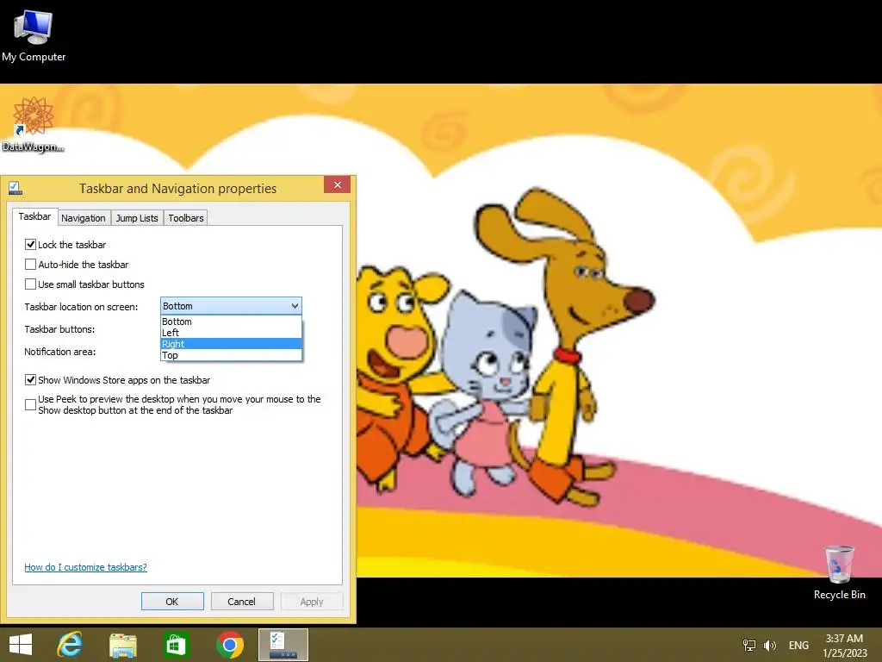
Task: Choose Left in the location list
Action: [x=231, y=333]
